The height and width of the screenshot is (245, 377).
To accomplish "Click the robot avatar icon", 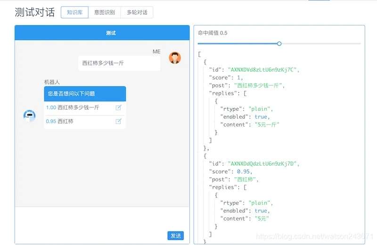I will [29, 116].
